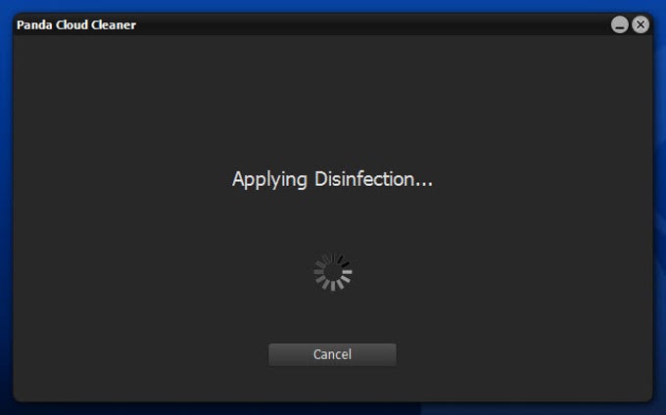Close the Panda Cloud Cleaner window

click(x=641, y=24)
